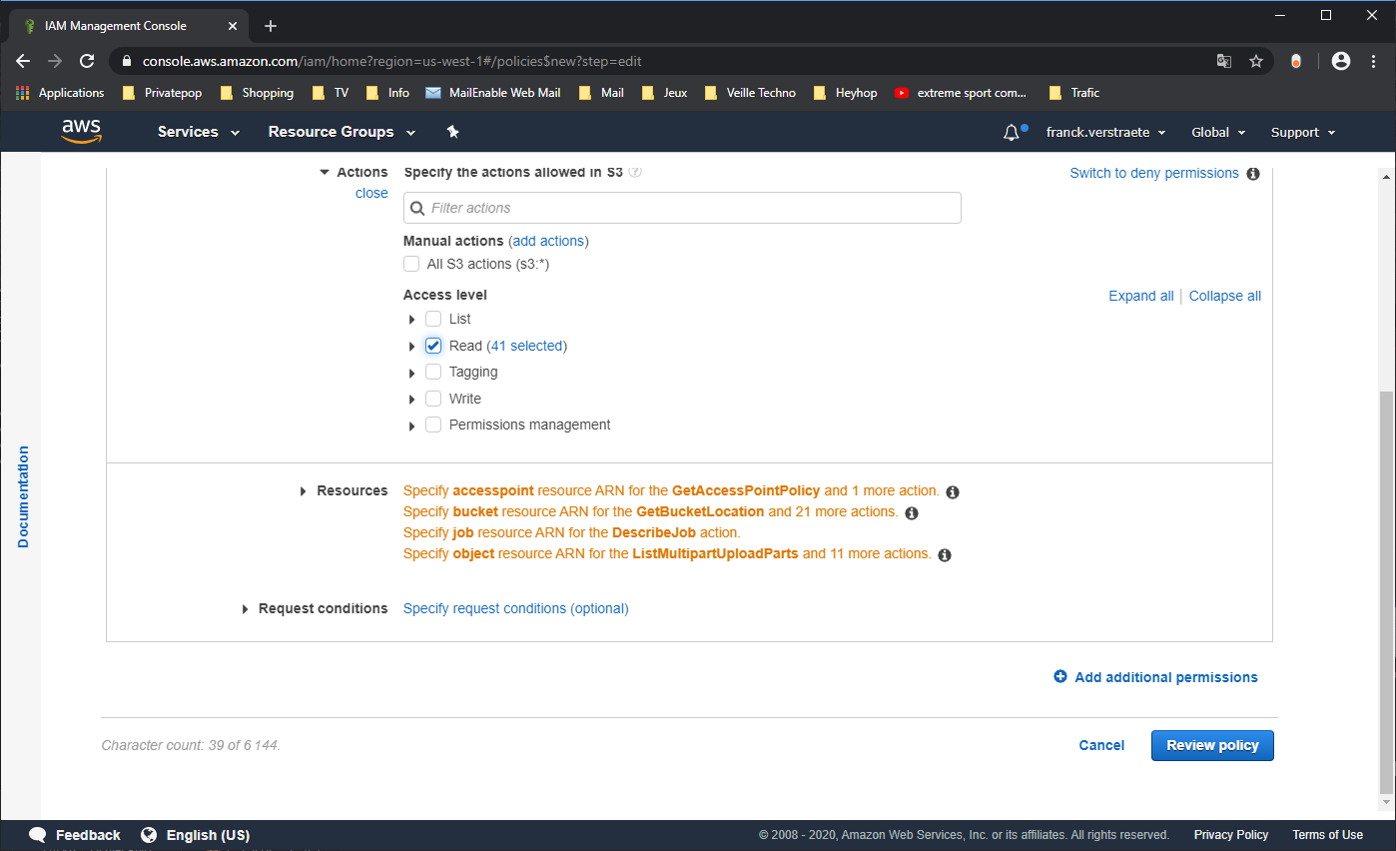1396x851 pixels.
Task: Open the MailEnable Web Mail bookmark
Action: point(492,93)
